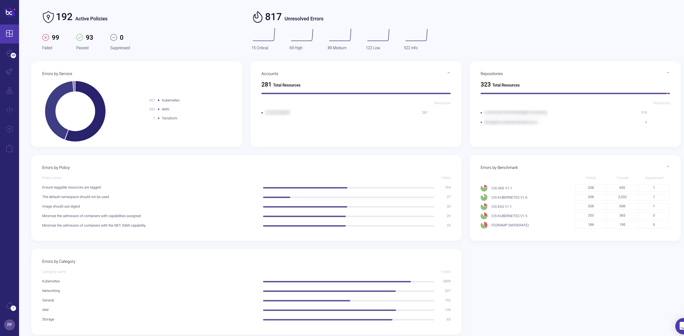Open the shield policies icon in sidebar
The height and width of the screenshot is (336, 684).
coord(10,129)
